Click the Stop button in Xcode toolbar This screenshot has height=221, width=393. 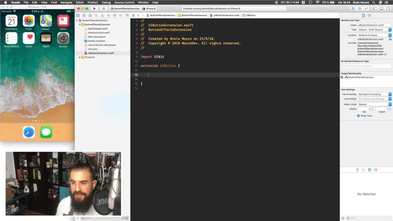tap(104, 8)
